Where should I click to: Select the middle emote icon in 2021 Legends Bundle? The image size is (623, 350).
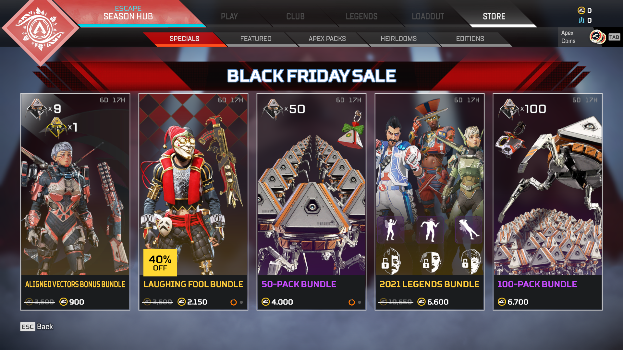[430, 230]
